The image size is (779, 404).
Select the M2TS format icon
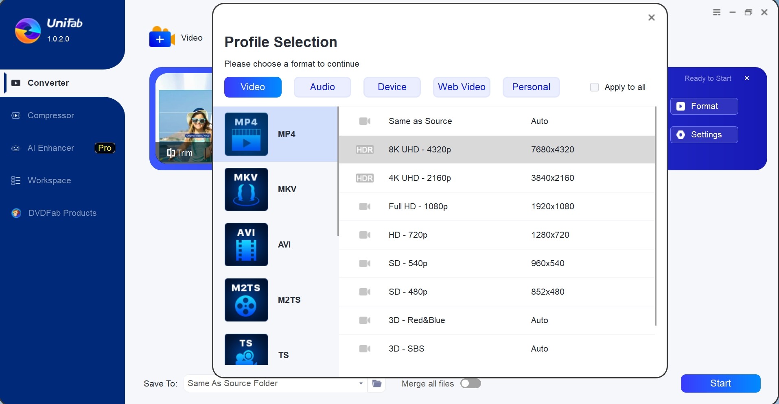click(246, 300)
